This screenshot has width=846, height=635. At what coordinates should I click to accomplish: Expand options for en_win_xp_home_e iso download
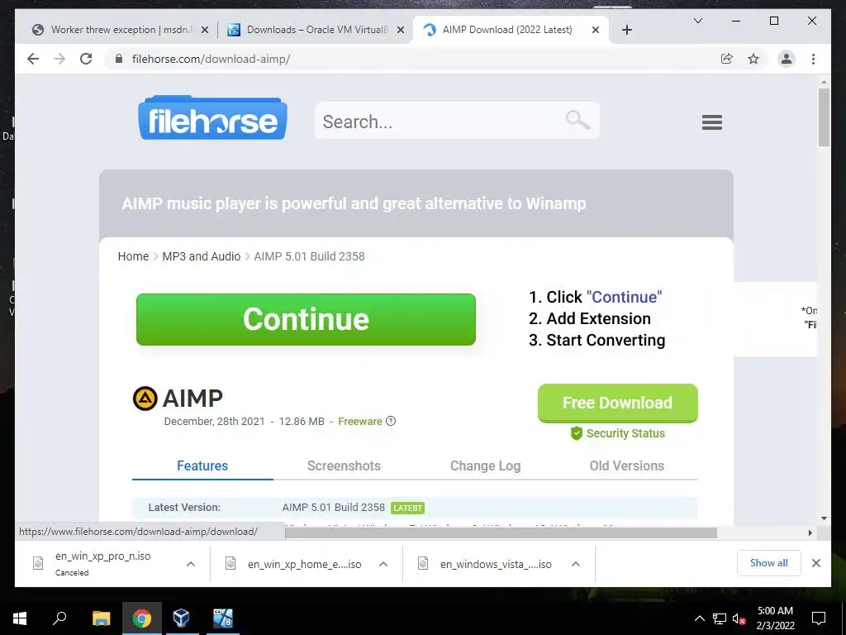click(x=383, y=564)
